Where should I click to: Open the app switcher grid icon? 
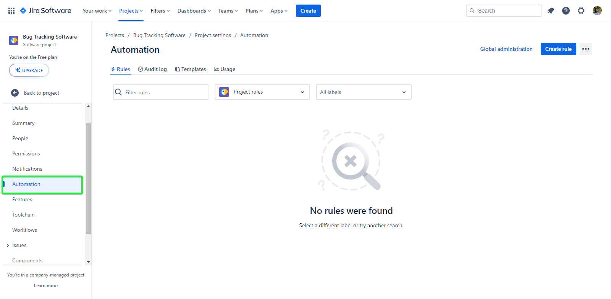point(11,11)
